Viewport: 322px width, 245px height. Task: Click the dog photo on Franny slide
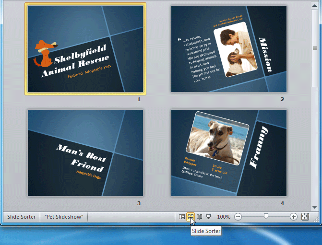[x=218, y=137]
